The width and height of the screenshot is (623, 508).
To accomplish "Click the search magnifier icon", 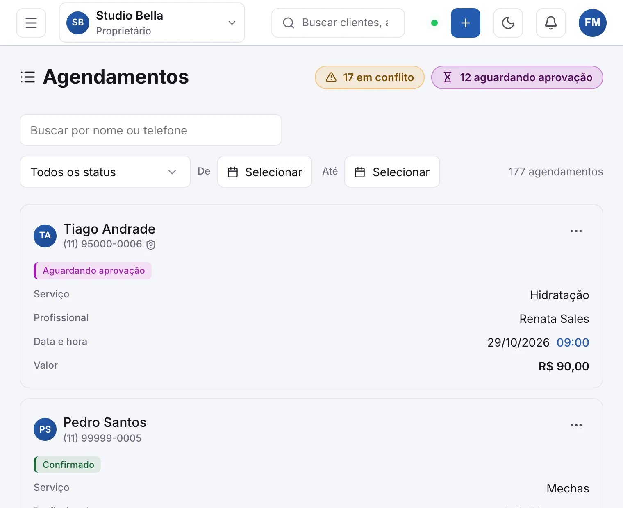I will click(x=289, y=23).
